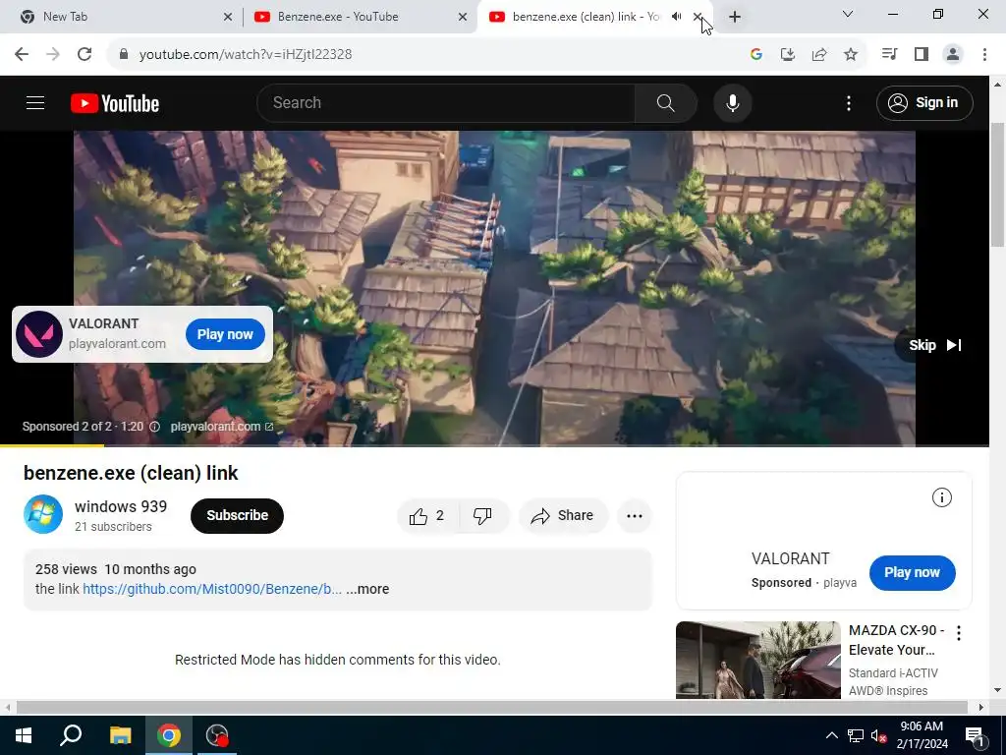
Task: Go back with browser back arrow
Action: pos(22,55)
